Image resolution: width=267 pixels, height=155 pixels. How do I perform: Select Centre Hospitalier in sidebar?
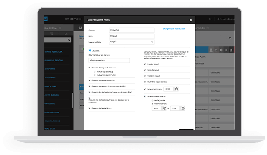click(53, 52)
